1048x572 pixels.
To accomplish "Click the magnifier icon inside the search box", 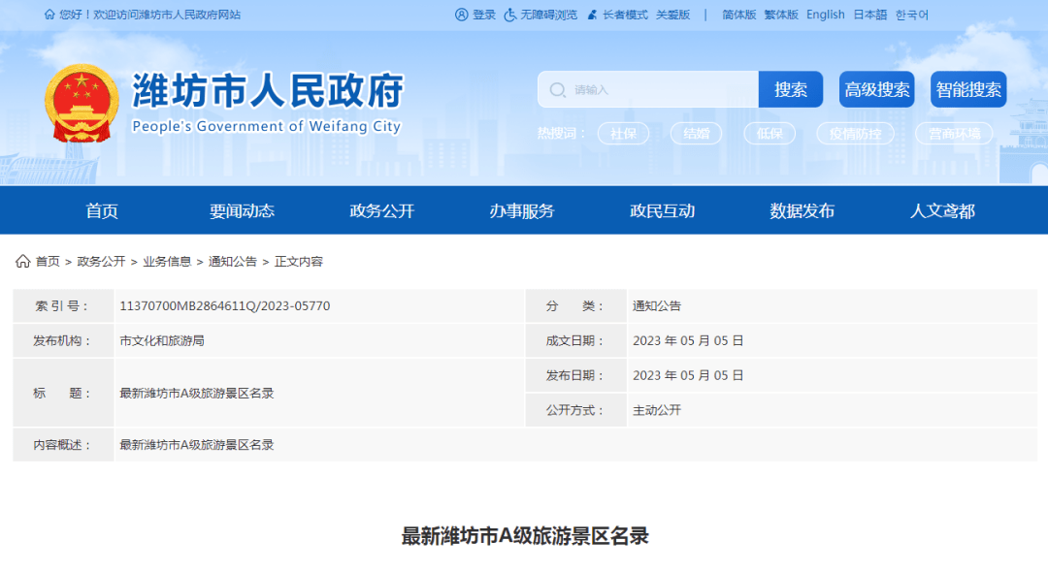I will (x=558, y=89).
